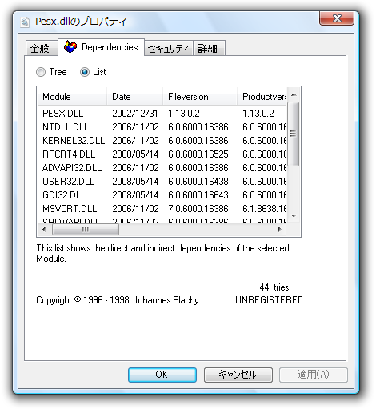Click the Pesx.dll file icon in title bar

(25, 22)
